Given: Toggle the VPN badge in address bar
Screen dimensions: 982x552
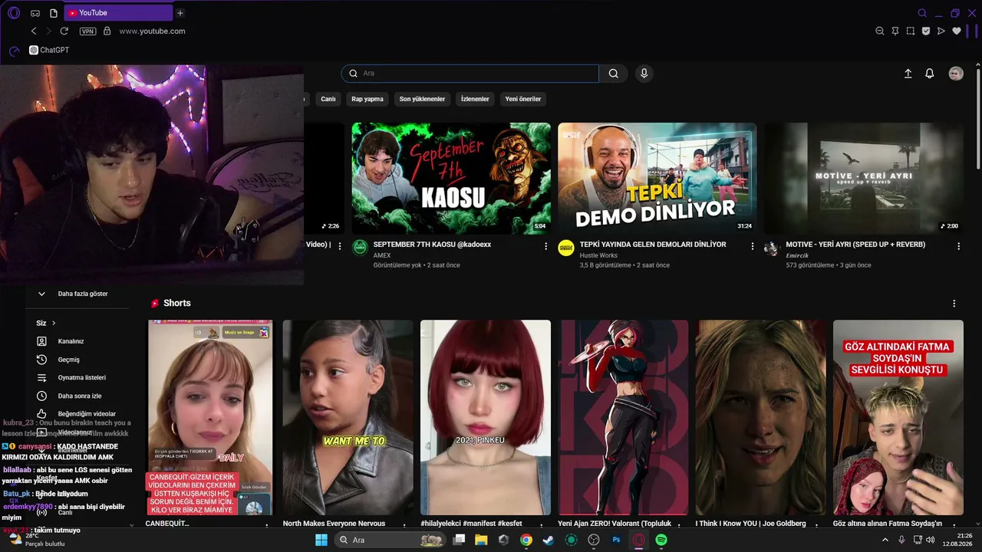Looking at the screenshot, I should click(x=88, y=31).
